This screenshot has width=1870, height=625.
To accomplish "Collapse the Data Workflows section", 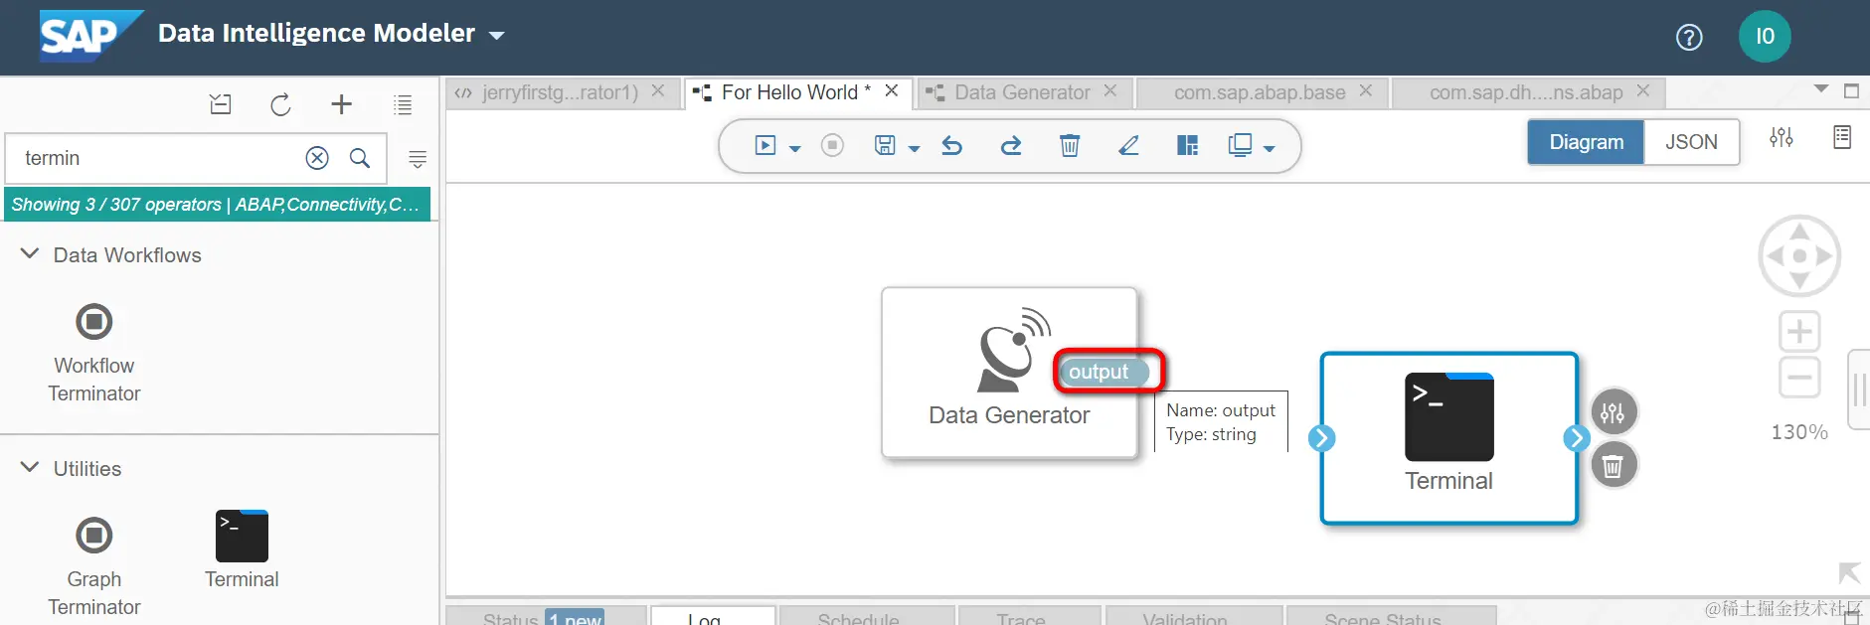I will (30, 254).
